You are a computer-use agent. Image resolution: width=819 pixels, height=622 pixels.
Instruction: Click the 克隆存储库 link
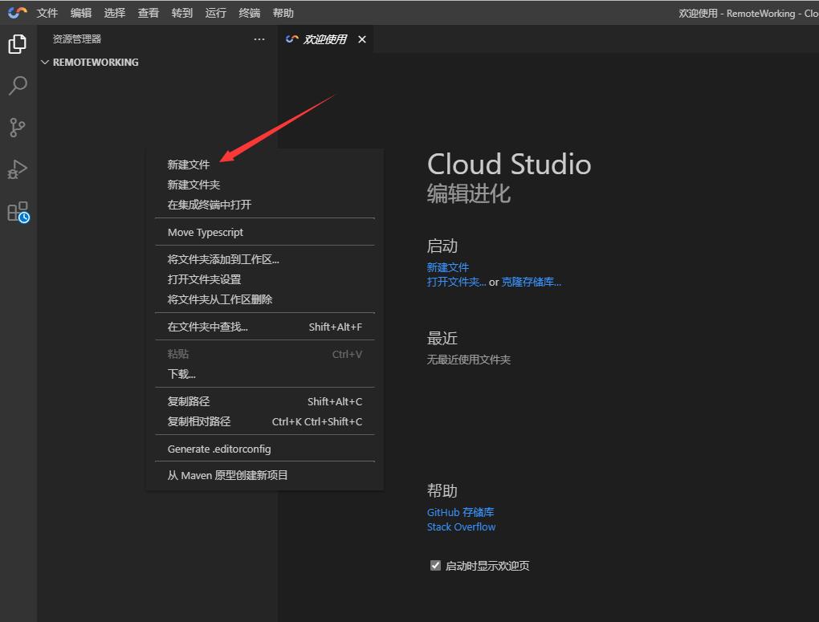[x=531, y=282]
